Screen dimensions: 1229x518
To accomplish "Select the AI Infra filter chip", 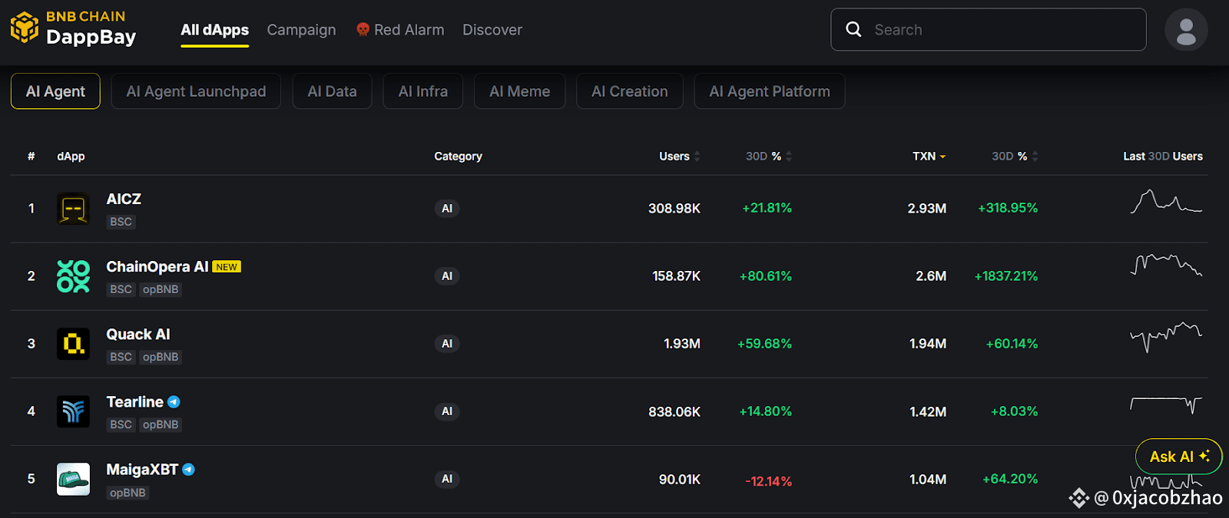I will [x=422, y=91].
